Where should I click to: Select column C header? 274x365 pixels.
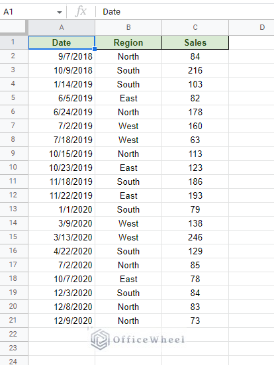195,27
